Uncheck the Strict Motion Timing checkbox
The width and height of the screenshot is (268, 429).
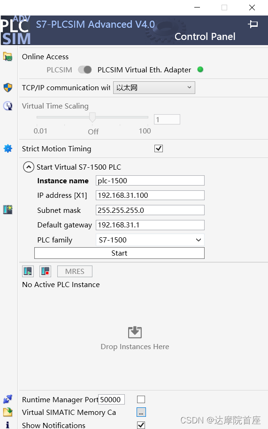click(159, 148)
